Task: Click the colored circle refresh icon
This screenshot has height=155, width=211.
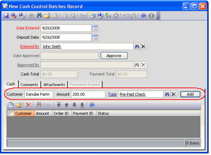Action: 116,16
